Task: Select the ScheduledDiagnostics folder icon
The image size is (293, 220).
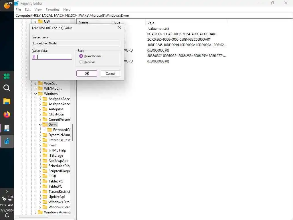Action: coord(45,166)
